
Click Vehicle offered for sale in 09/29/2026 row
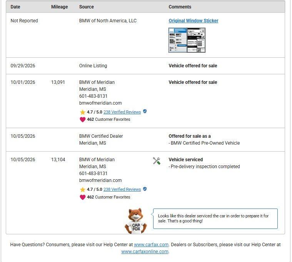(193, 66)
